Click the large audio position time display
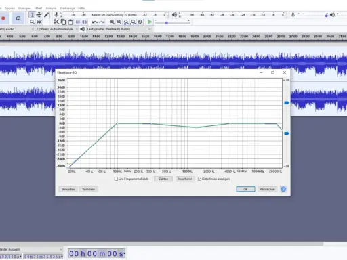 [96, 254]
